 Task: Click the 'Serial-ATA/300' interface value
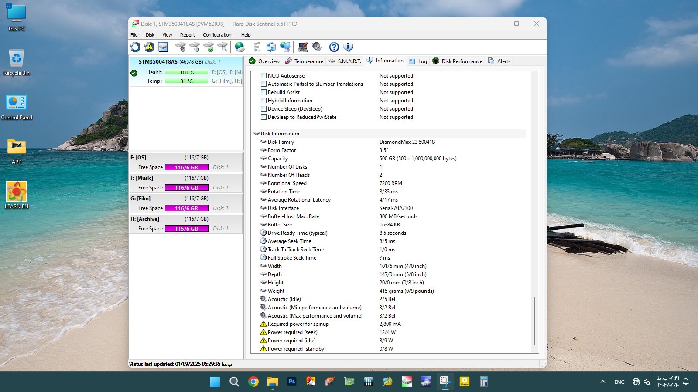point(396,208)
